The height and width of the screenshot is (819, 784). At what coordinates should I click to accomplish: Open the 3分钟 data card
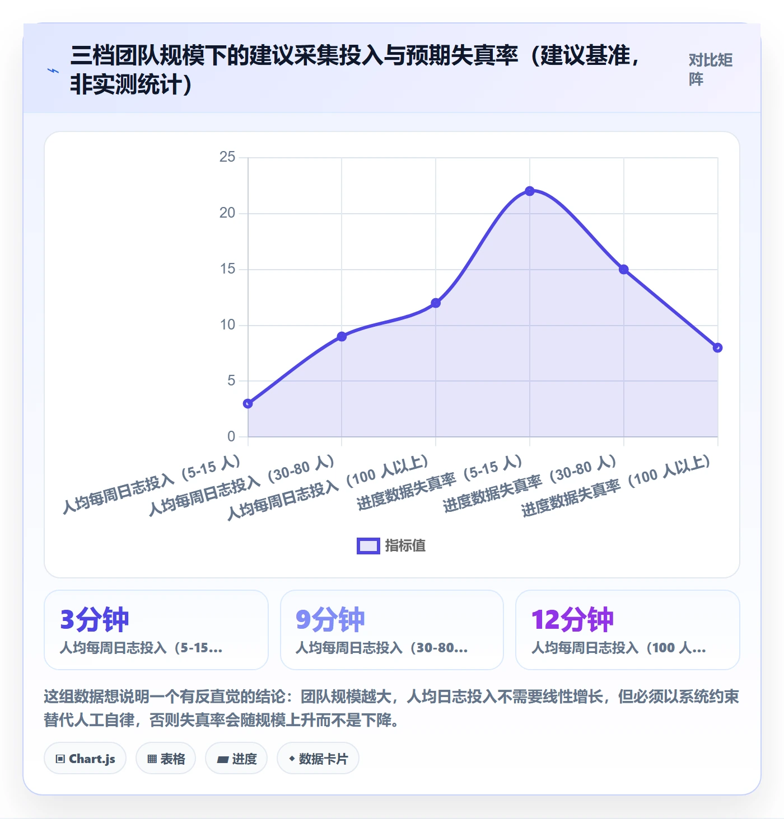pos(156,630)
